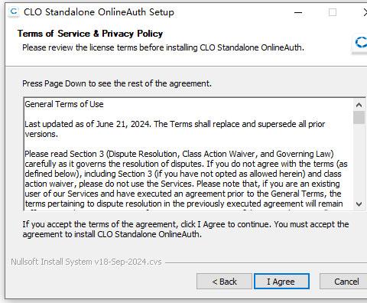Click the Nullsoft Install System version label

[86, 262]
